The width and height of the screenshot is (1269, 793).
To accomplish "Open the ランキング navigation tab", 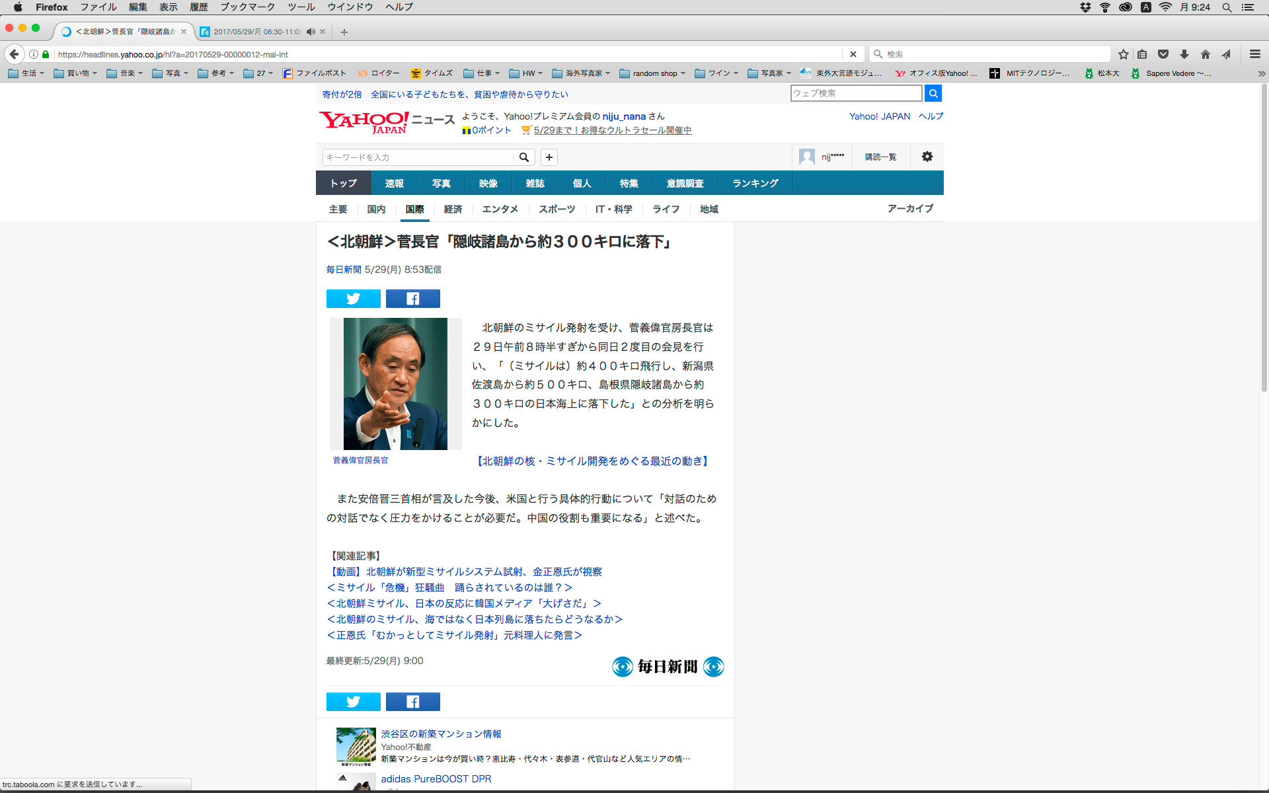I will (755, 183).
